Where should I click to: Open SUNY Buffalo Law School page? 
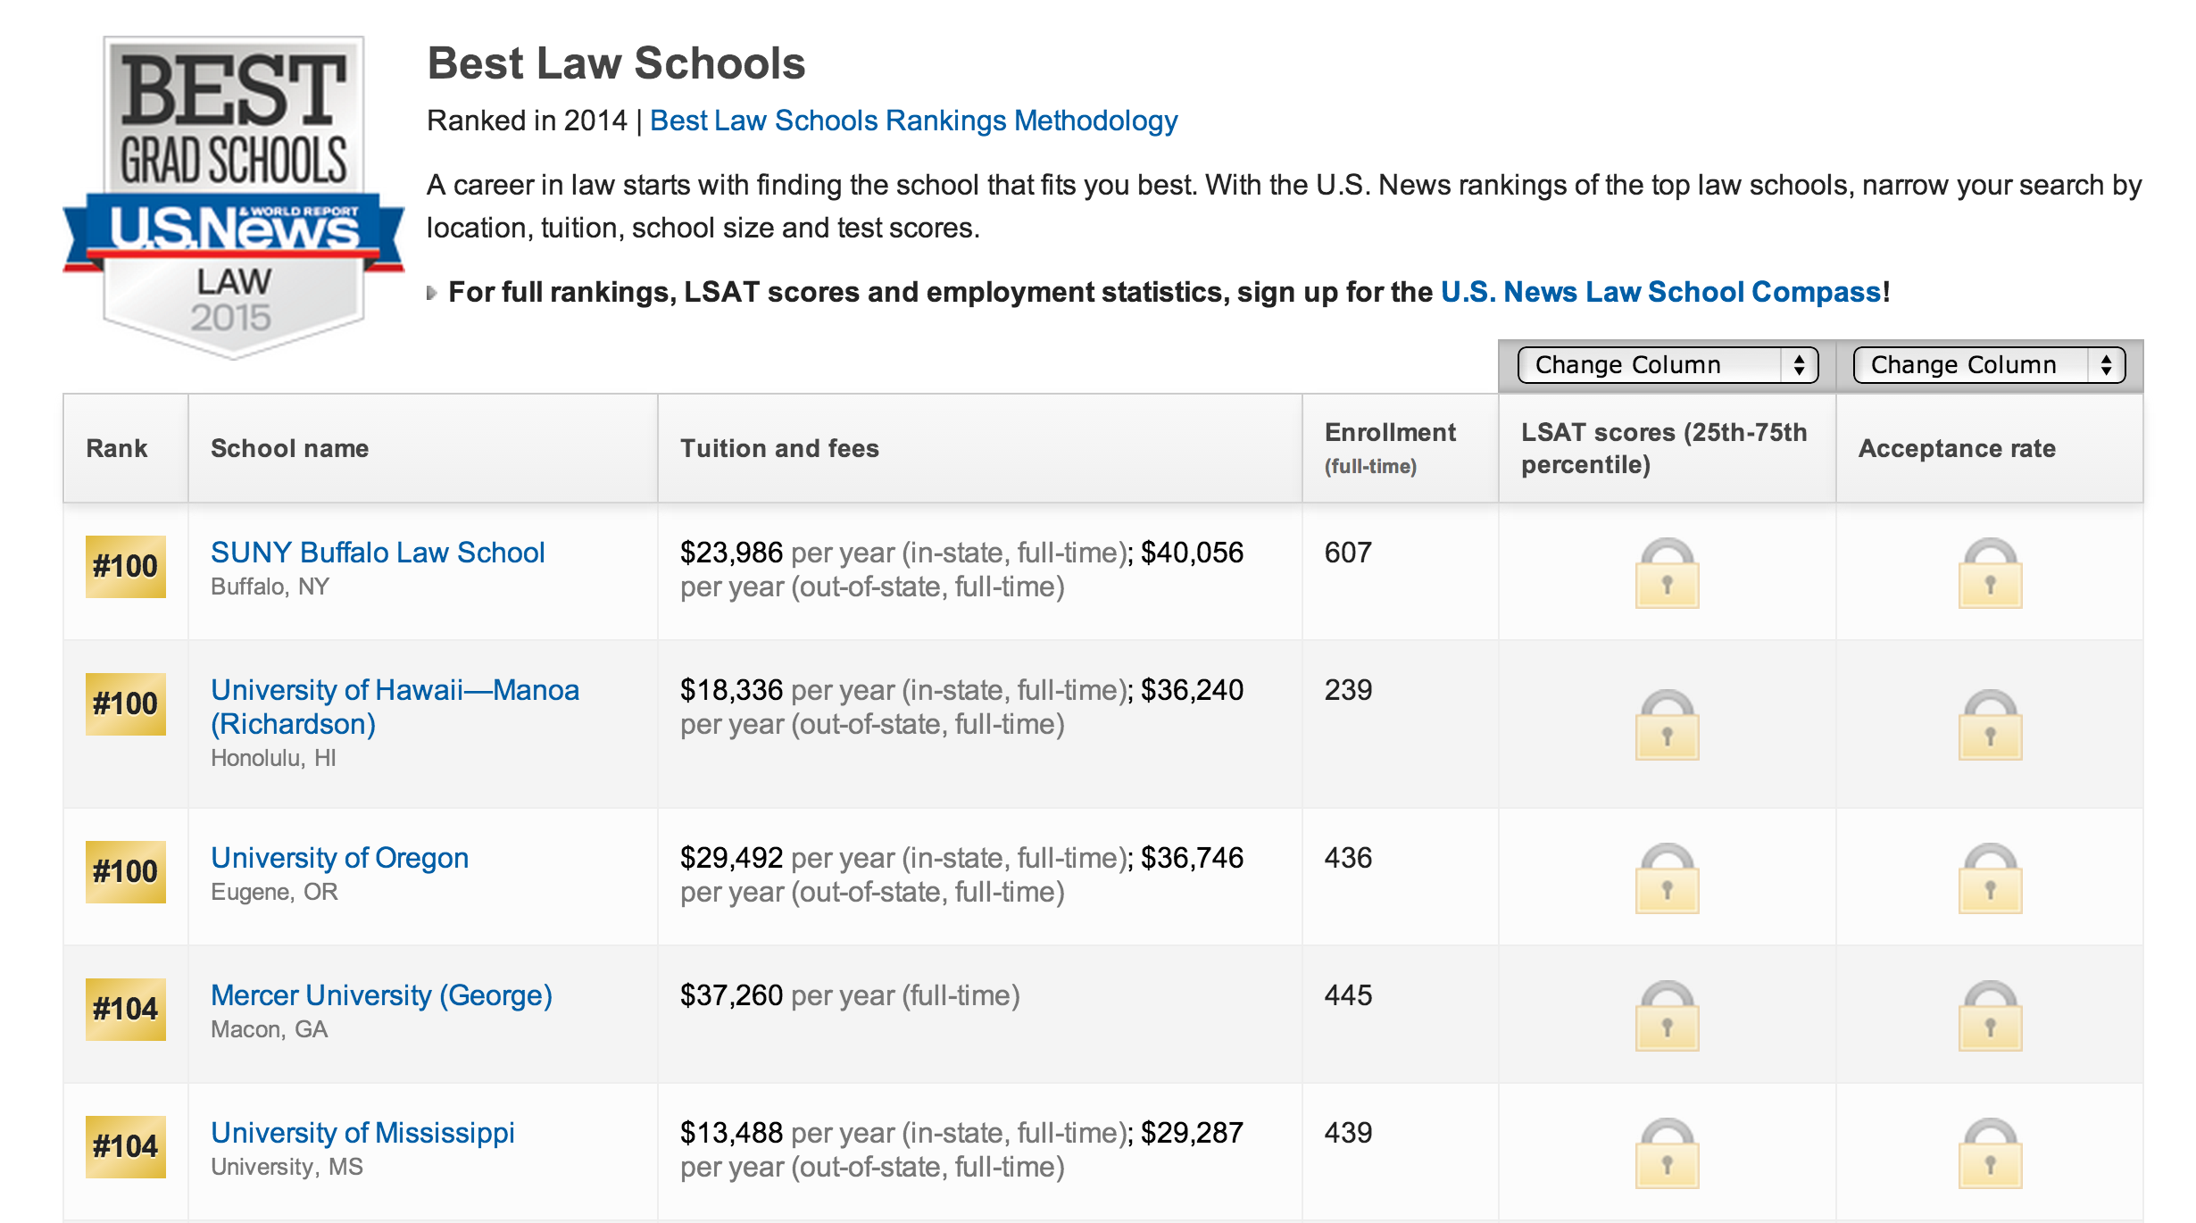[378, 553]
